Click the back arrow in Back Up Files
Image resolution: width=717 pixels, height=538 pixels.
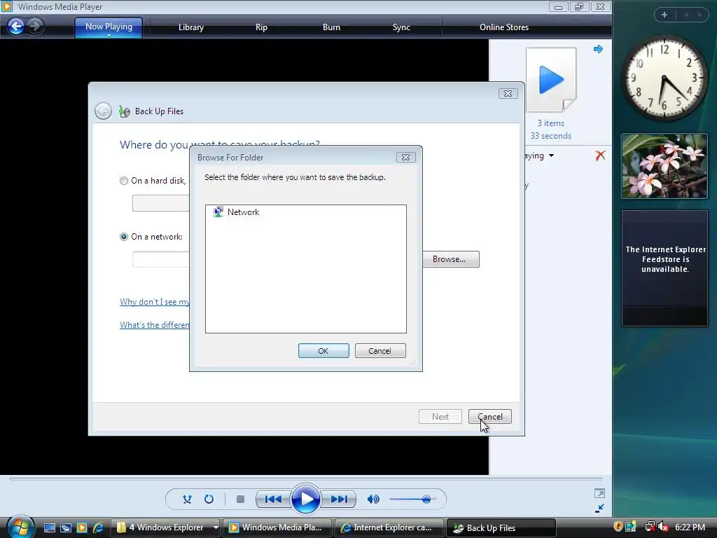104,111
